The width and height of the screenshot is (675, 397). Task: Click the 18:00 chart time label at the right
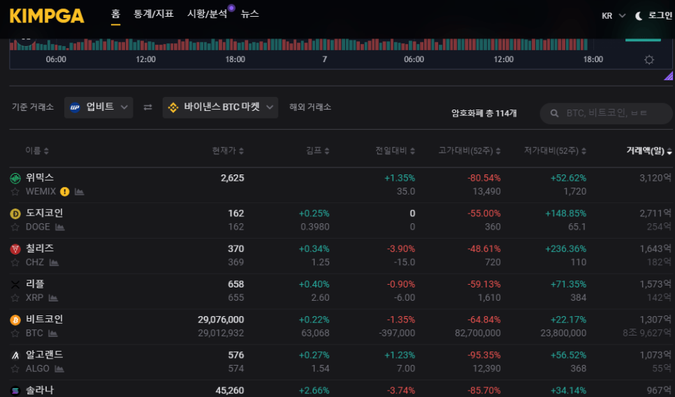point(593,59)
